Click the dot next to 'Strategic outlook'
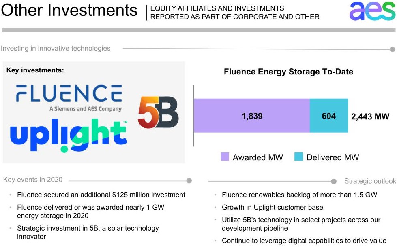The height and width of the screenshot is (252, 397). (x=334, y=181)
